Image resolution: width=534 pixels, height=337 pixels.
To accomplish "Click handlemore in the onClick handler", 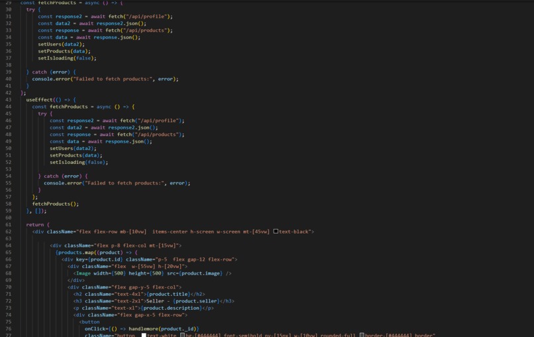I will (x=143, y=329).
